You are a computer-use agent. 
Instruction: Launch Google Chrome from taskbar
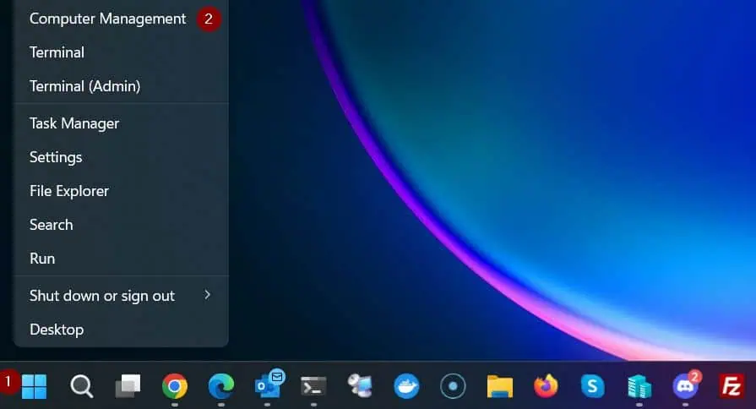tap(175, 386)
